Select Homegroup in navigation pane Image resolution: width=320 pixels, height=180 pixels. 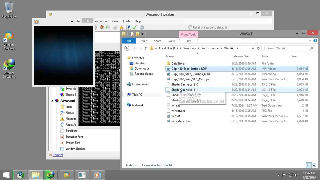140,84
